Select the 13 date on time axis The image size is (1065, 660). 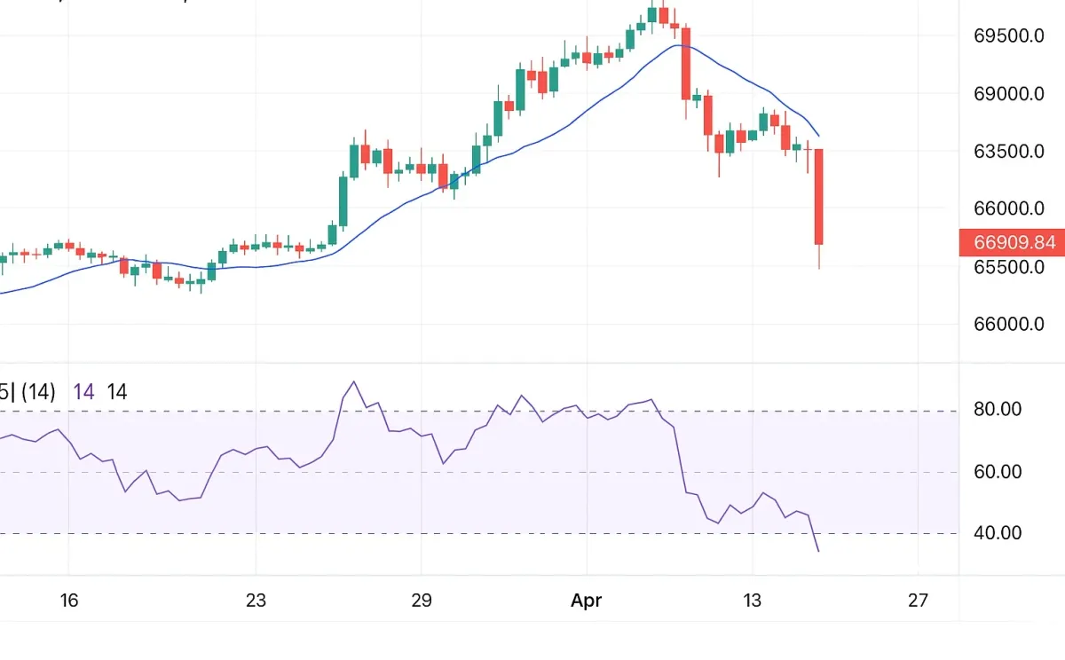click(x=752, y=601)
